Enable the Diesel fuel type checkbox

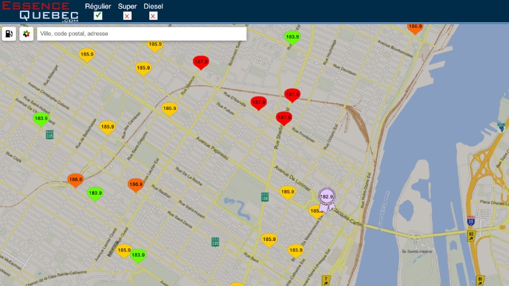point(153,16)
